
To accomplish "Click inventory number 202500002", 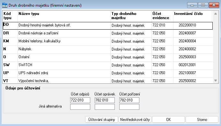I will 187,81.
